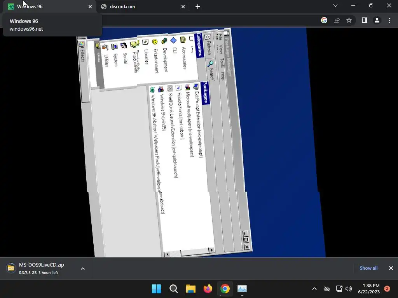Click Show all downloads
This screenshot has height=298, width=398.
pyautogui.click(x=368, y=268)
